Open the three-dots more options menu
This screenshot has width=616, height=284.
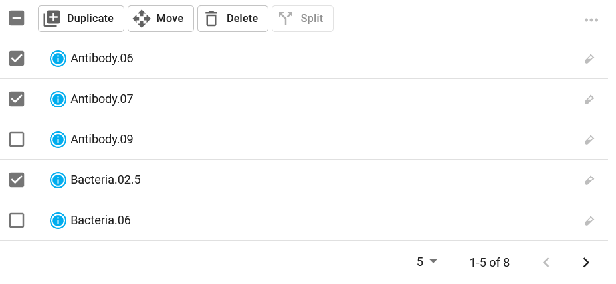coord(591,20)
